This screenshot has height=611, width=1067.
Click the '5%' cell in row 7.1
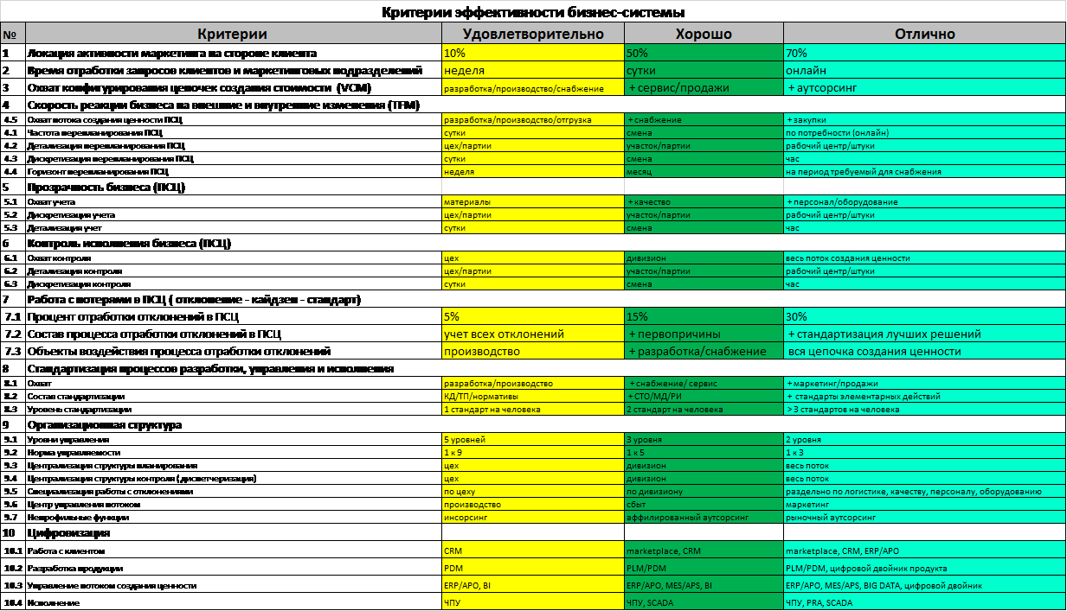[532, 316]
